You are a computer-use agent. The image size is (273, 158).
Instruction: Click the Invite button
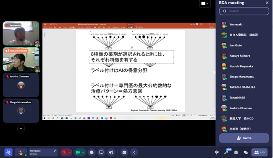244,138
